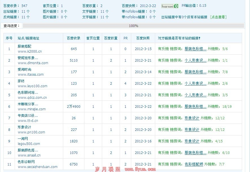The image size is (250, 172).
Task: Click the 首页位置 column header
Action: 93,38
